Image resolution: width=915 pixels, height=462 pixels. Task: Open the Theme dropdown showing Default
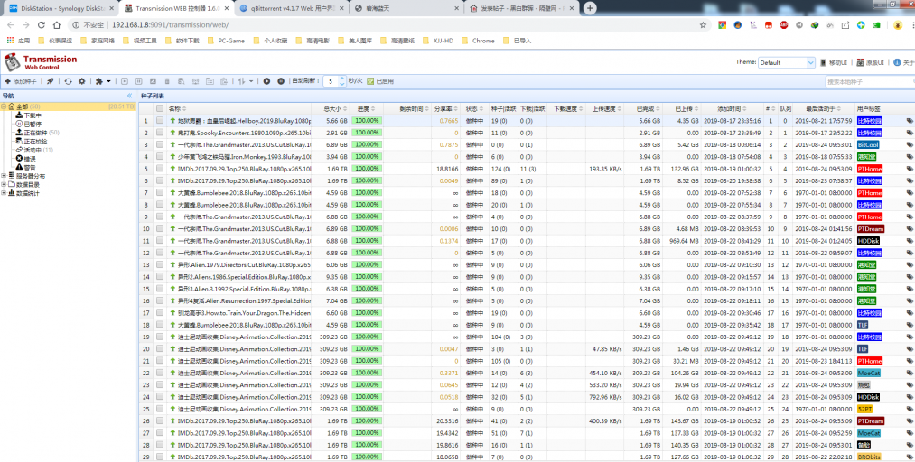786,62
